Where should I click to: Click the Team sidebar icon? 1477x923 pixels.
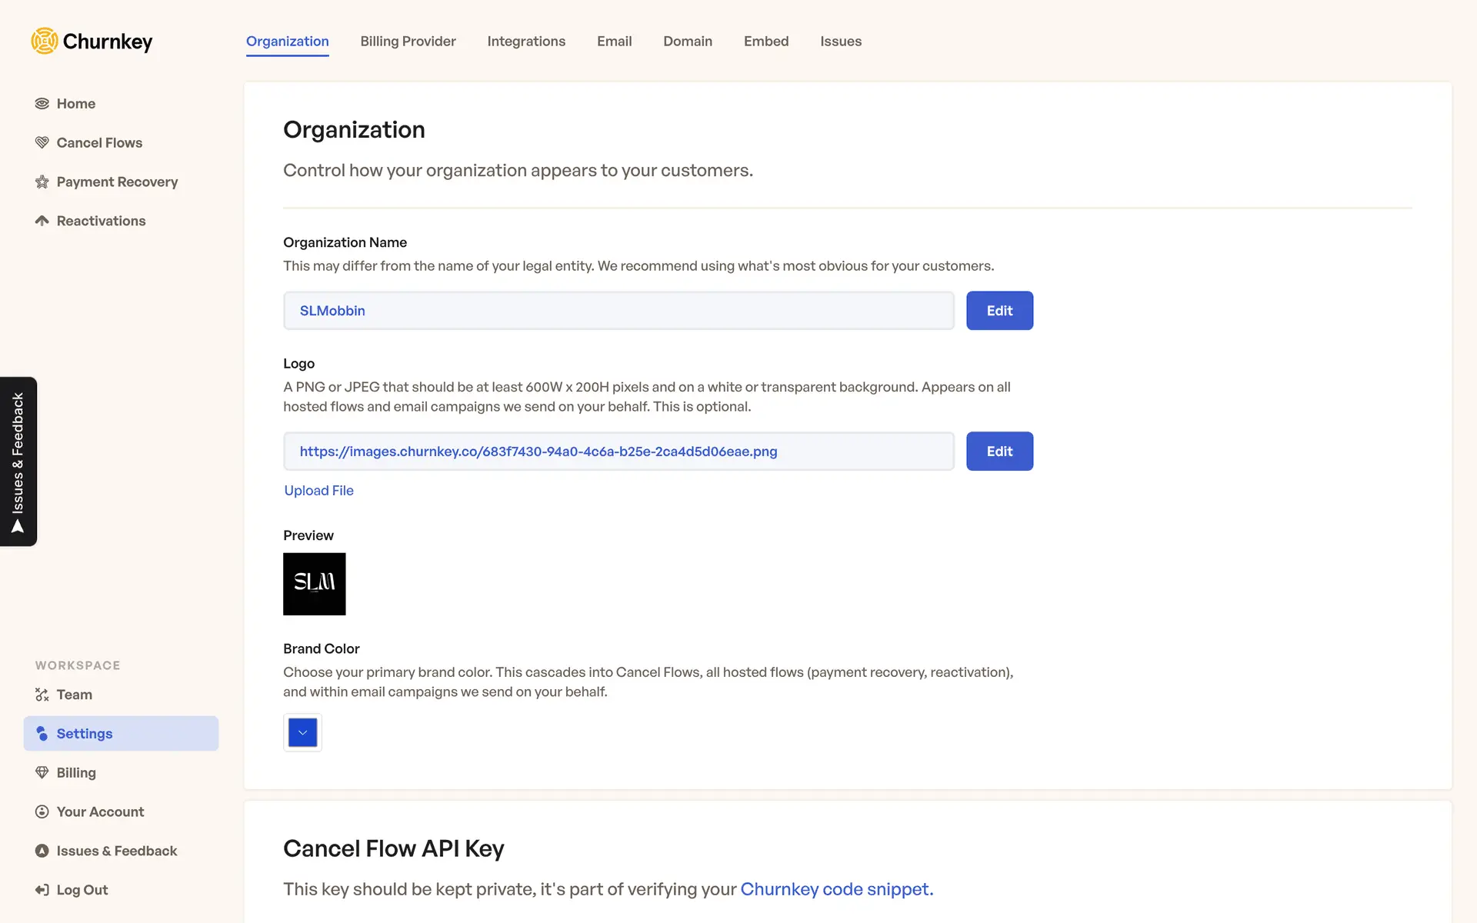42,695
